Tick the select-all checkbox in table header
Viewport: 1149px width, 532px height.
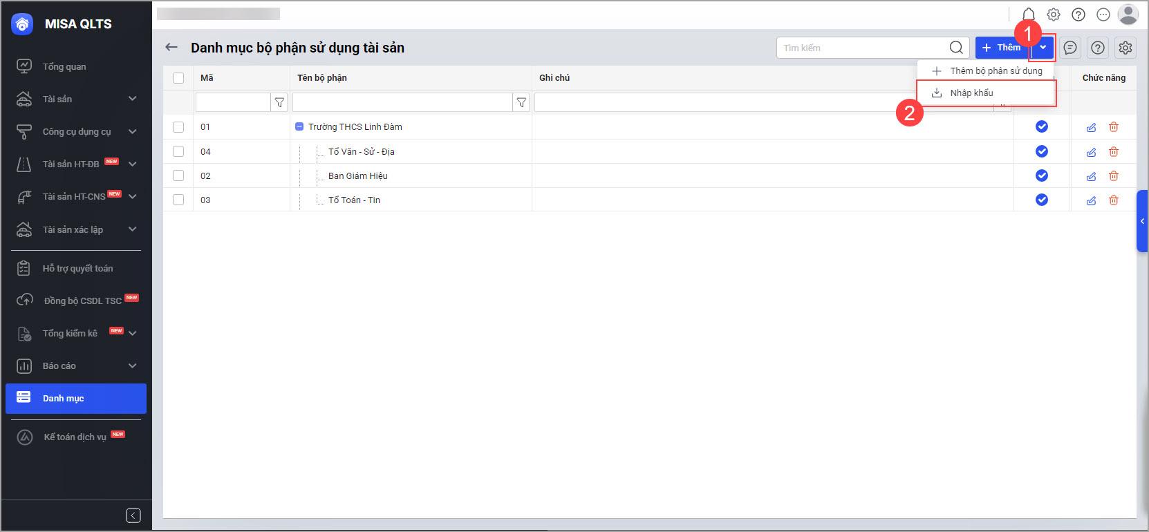pos(178,78)
